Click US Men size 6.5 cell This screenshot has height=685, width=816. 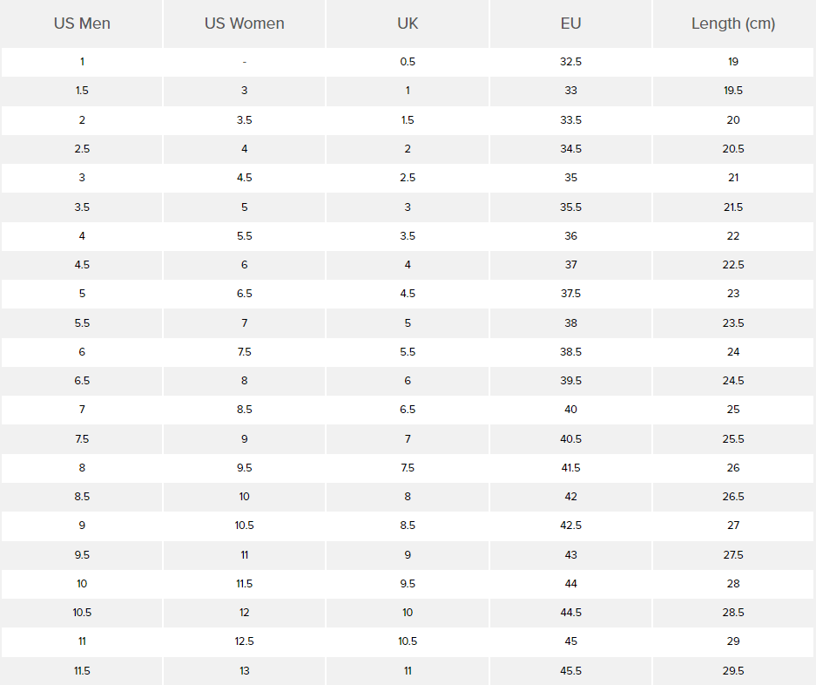pyautogui.click(x=82, y=381)
